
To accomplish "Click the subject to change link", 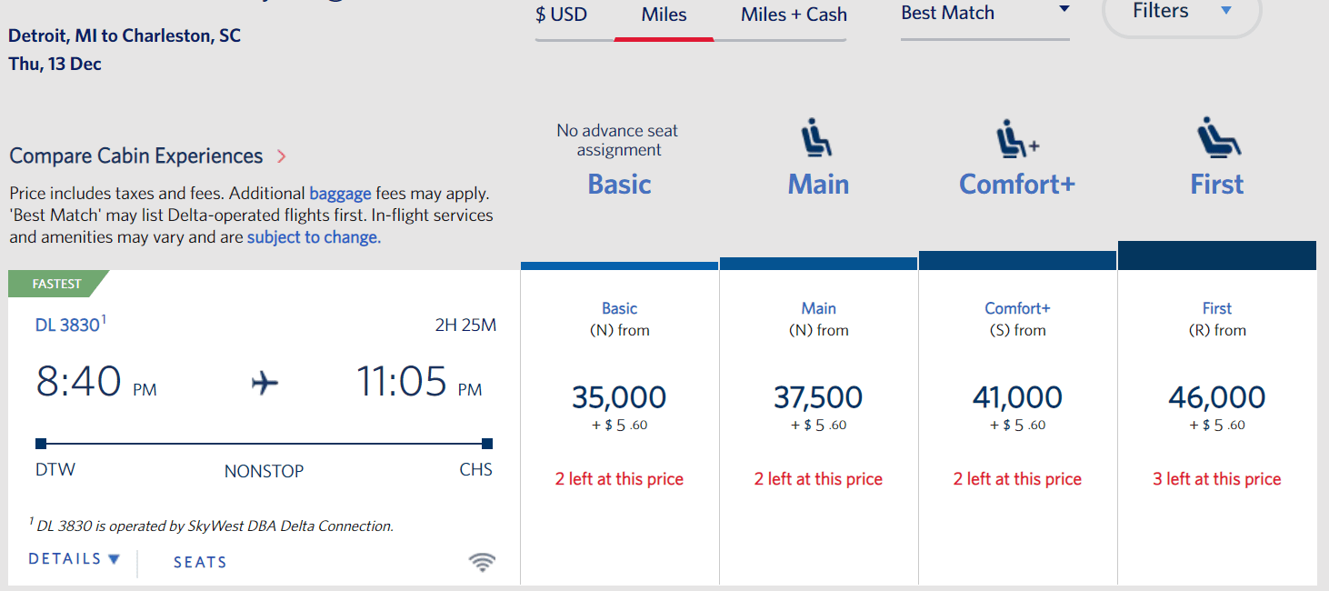I will (x=313, y=236).
